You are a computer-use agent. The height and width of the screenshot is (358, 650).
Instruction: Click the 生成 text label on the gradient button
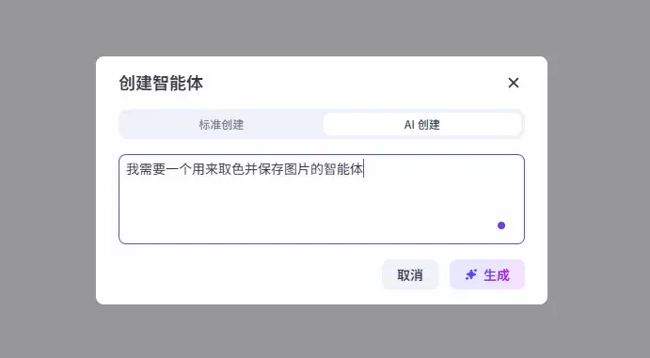point(497,274)
